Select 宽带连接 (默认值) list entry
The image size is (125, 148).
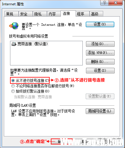pyautogui.click(x=30, y=44)
